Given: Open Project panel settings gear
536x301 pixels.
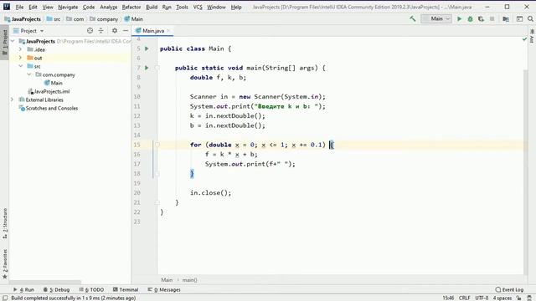Looking at the screenshot, I should point(115,31).
